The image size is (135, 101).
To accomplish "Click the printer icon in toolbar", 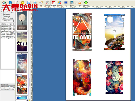I will (35, 3).
